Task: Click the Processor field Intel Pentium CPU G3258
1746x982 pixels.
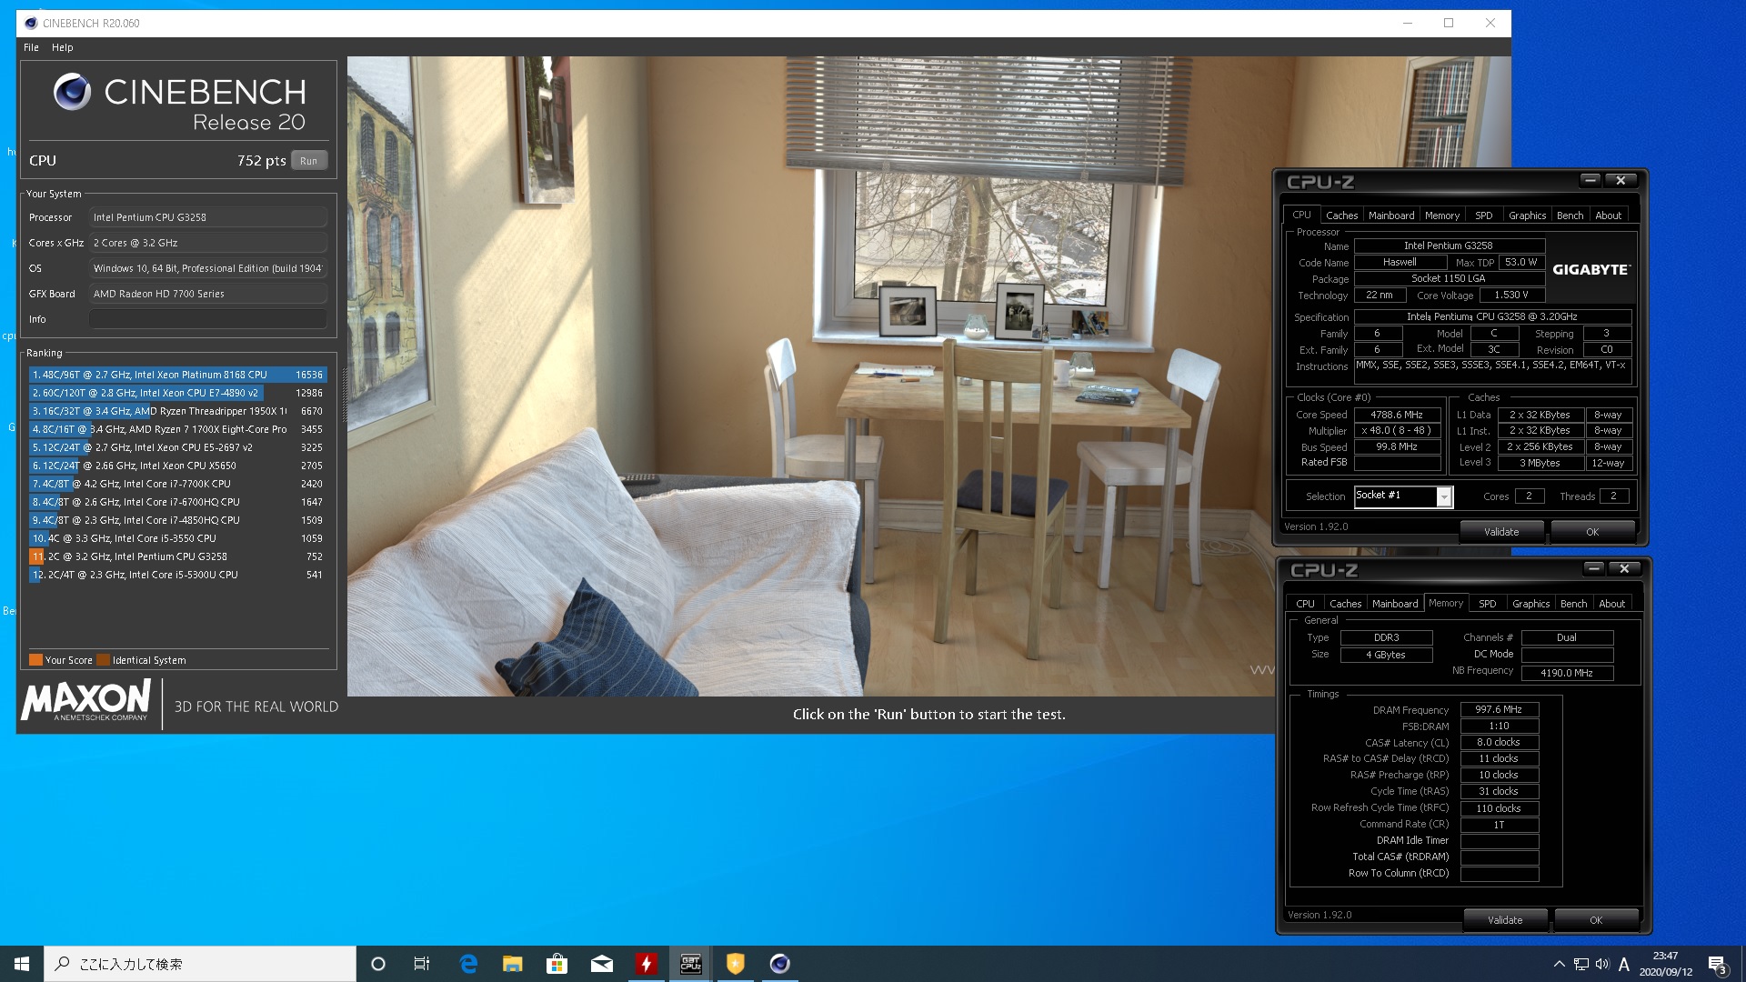Action: [208, 217]
